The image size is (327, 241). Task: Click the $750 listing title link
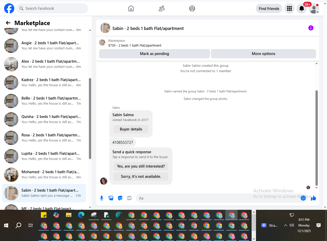click(x=135, y=45)
